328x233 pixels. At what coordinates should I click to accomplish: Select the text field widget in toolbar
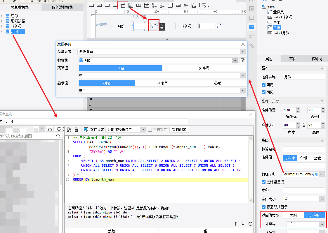[x=91, y=5]
